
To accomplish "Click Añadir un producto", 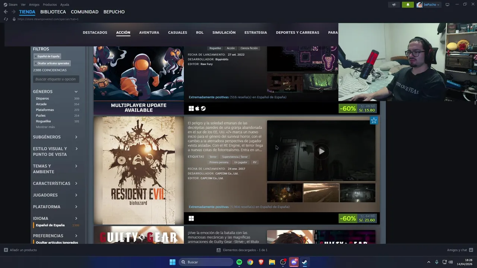I will tap(20, 250).
